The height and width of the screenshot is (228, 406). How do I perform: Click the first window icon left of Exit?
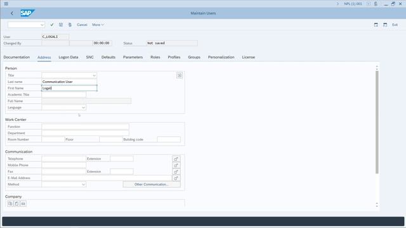coord(376,25)
